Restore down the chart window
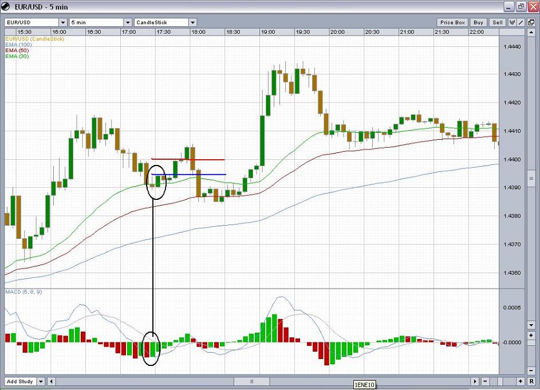This screenshot has height=390, width=540. coord(521,7)
